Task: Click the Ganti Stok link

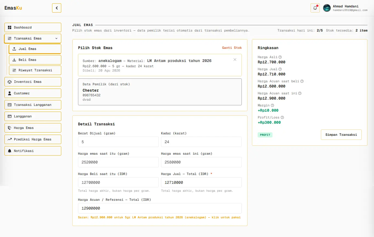Action: (232, 48)
